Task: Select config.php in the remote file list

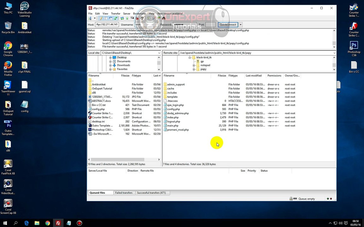Action: [173, 109]
